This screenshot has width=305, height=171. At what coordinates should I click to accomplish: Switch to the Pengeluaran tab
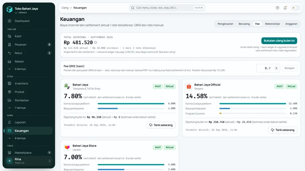[225, 24]
